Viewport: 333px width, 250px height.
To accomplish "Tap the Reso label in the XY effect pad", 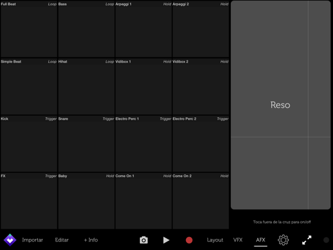I will (x=280, y=105).
